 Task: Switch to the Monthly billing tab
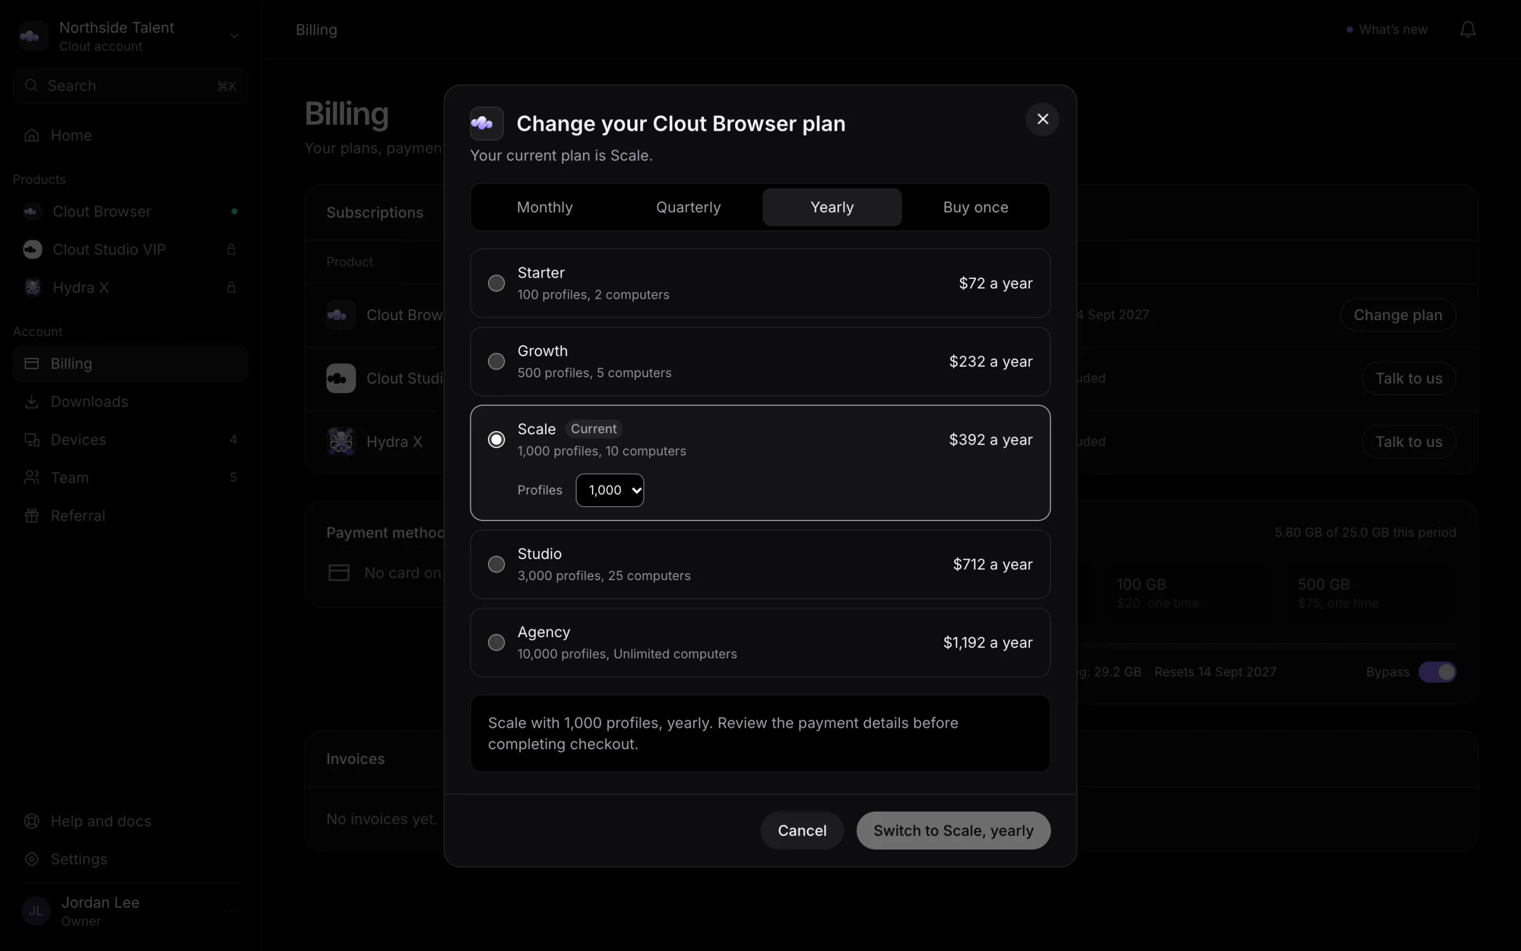point(544,207)
